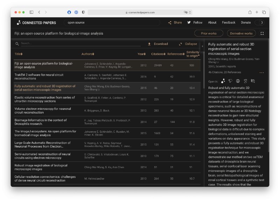Image resolution: width=280 pixels, height=201 pixels.
Task: Open Derivative works
Action: [x=241, y=33]
